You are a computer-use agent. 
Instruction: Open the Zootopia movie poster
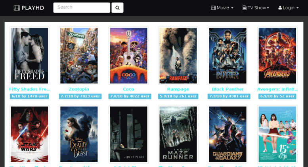(79, 56)
